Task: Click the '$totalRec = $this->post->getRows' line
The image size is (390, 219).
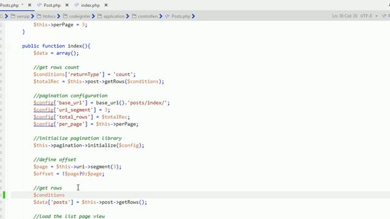Action: click(99, 82)
